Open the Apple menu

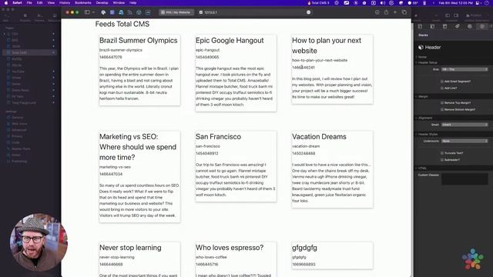click(x=6, y=3)
